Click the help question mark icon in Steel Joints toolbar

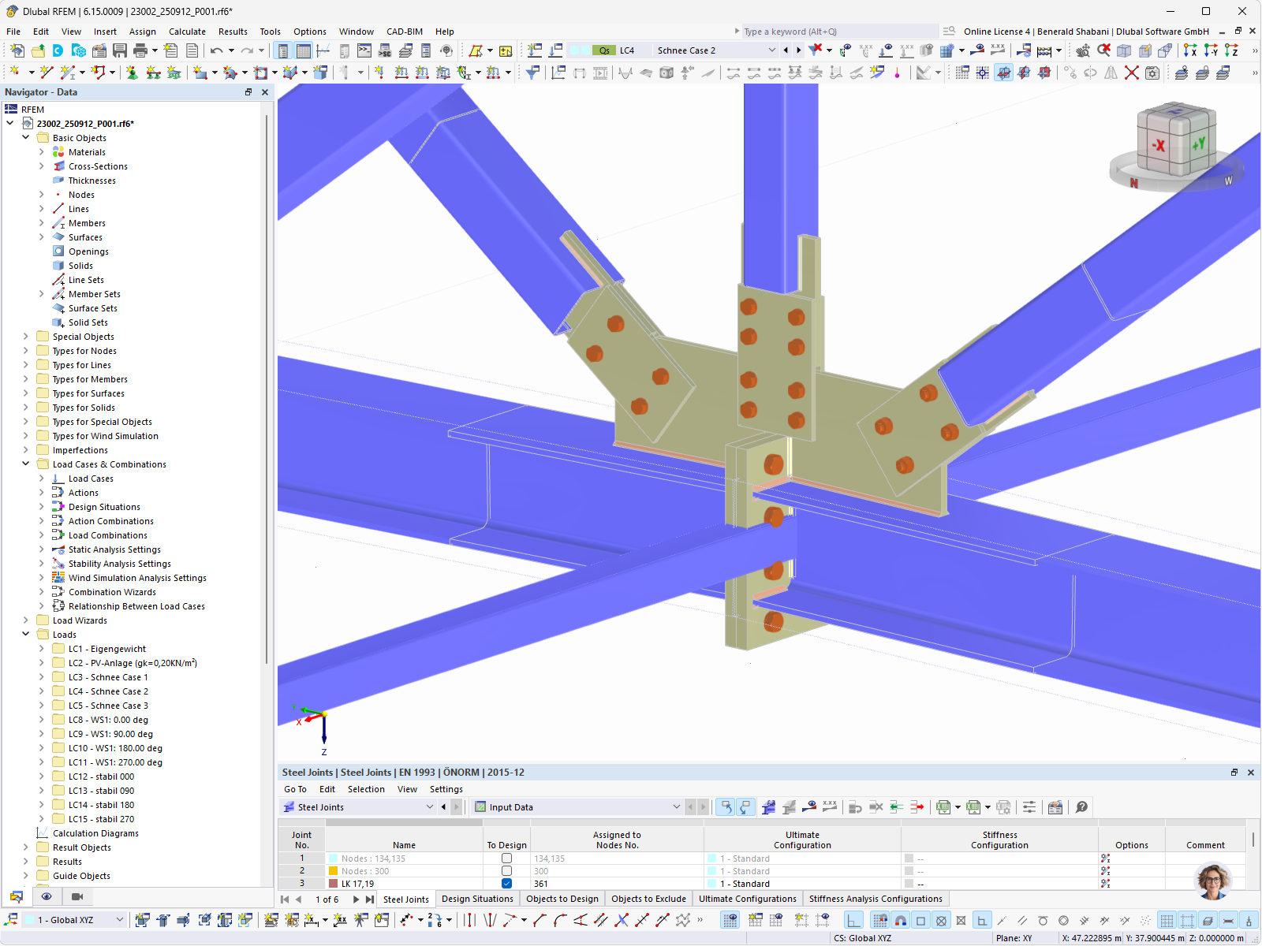click(1082, 807)
